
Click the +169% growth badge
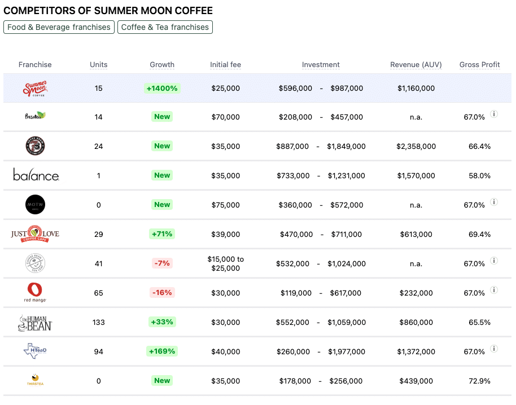click(x=162, y=351)
